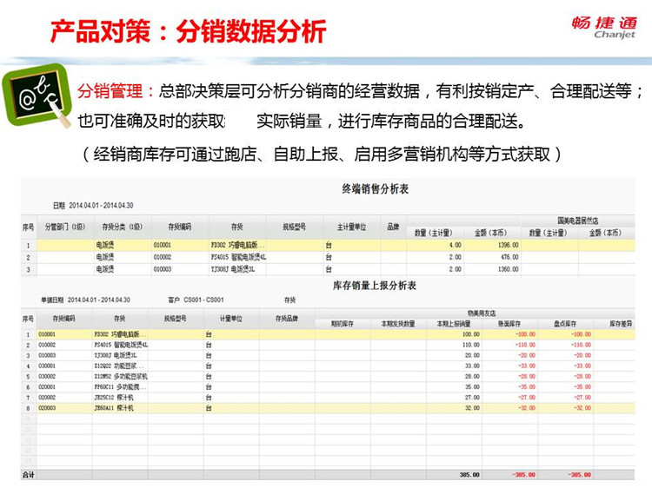Click the 1396.00 amount cell
The height and width of the screenshot is (488, 652).
point(491,245)
